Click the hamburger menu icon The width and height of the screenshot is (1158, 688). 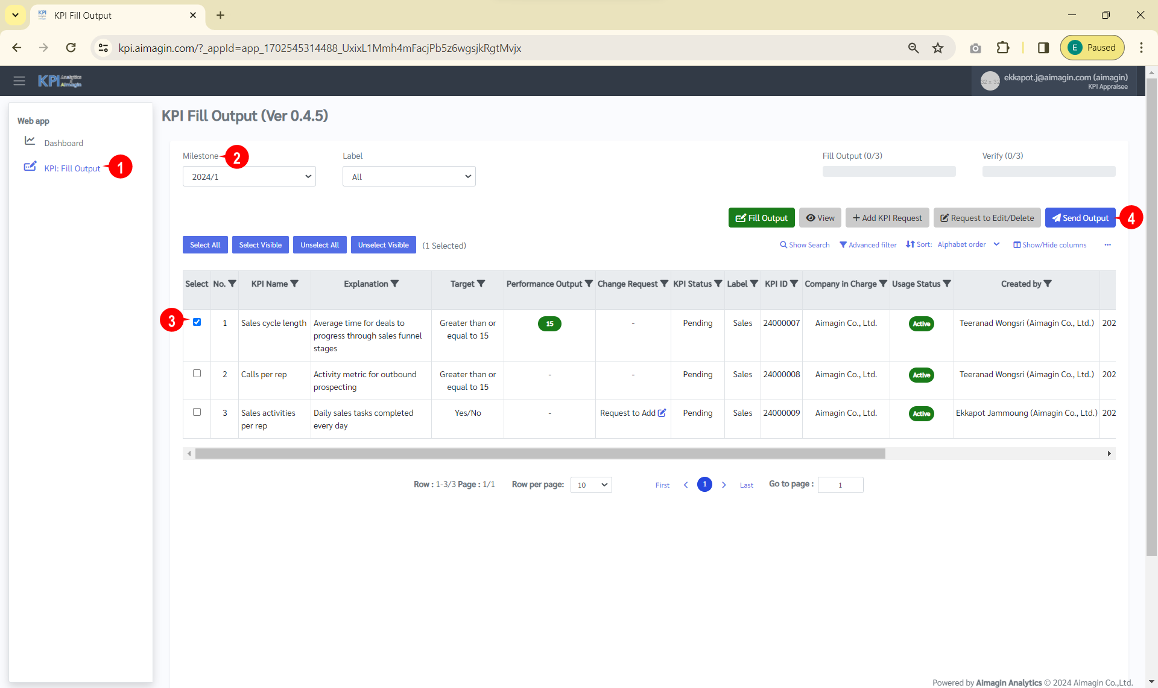coord(19,81)
